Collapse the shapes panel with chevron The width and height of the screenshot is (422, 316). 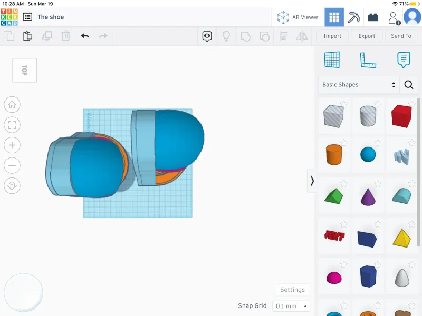pos(312,181)
